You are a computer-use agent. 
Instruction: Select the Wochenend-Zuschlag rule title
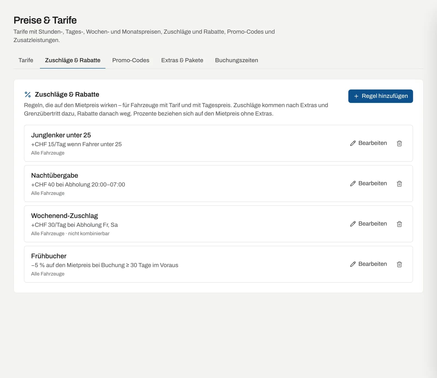(64, 216)
